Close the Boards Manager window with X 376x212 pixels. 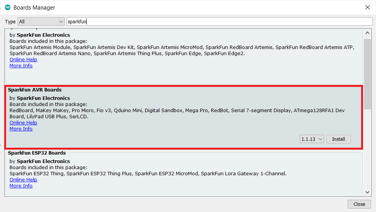pyautogui.click(x=367, y=7)
